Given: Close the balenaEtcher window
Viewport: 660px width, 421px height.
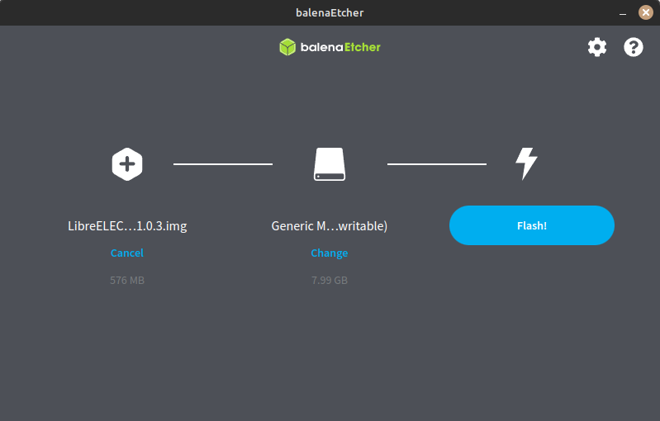Looking at the screenshot, I should 644,12.
